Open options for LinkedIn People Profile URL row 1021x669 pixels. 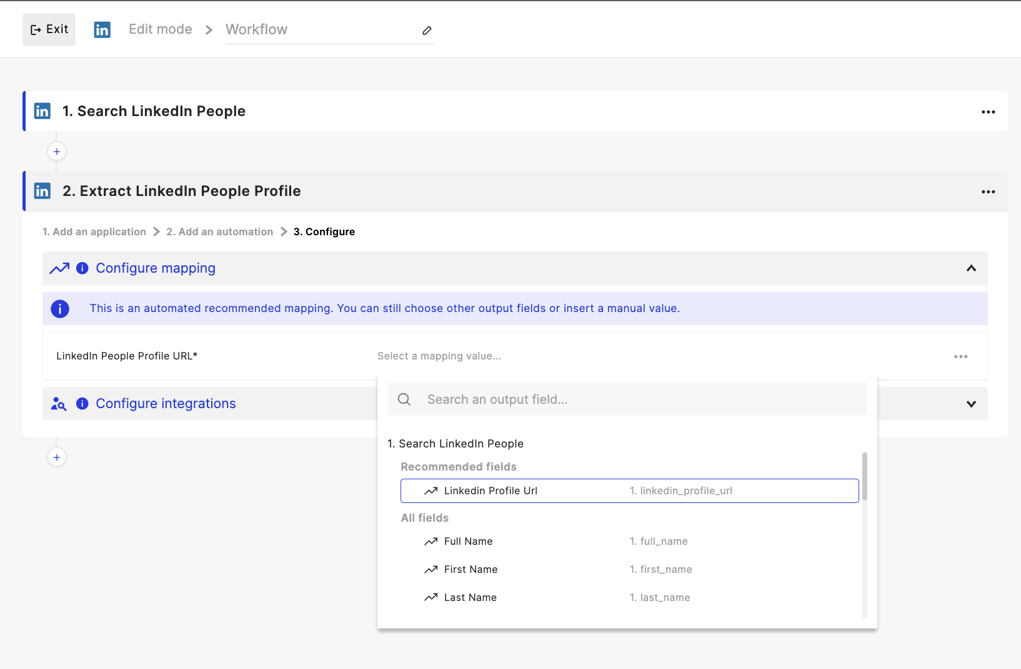tap(961, 356)
